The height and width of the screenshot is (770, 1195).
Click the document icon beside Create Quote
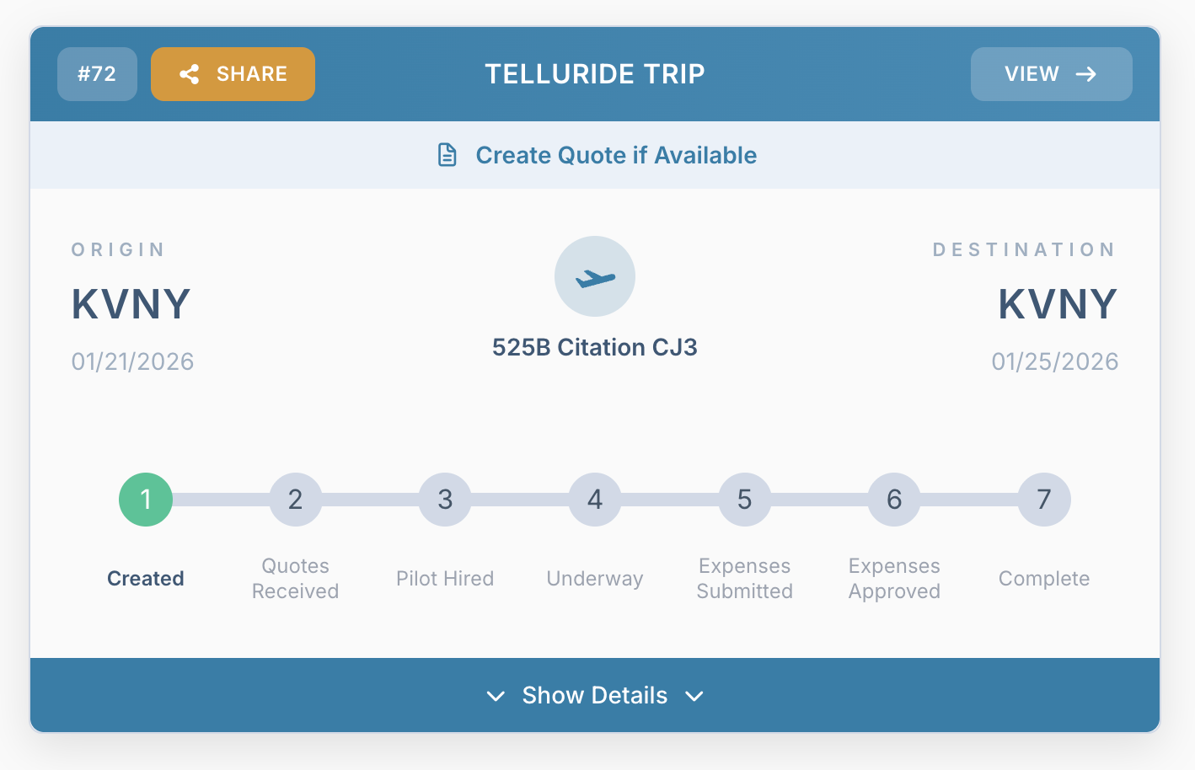click(447, 155)
